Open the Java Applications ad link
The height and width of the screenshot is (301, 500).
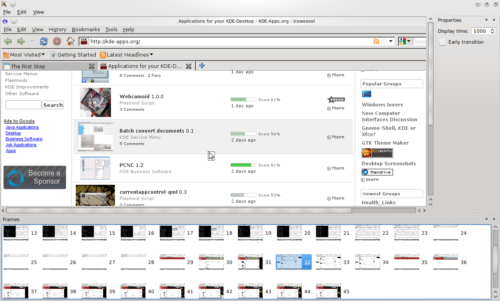[x=22, y=127]
